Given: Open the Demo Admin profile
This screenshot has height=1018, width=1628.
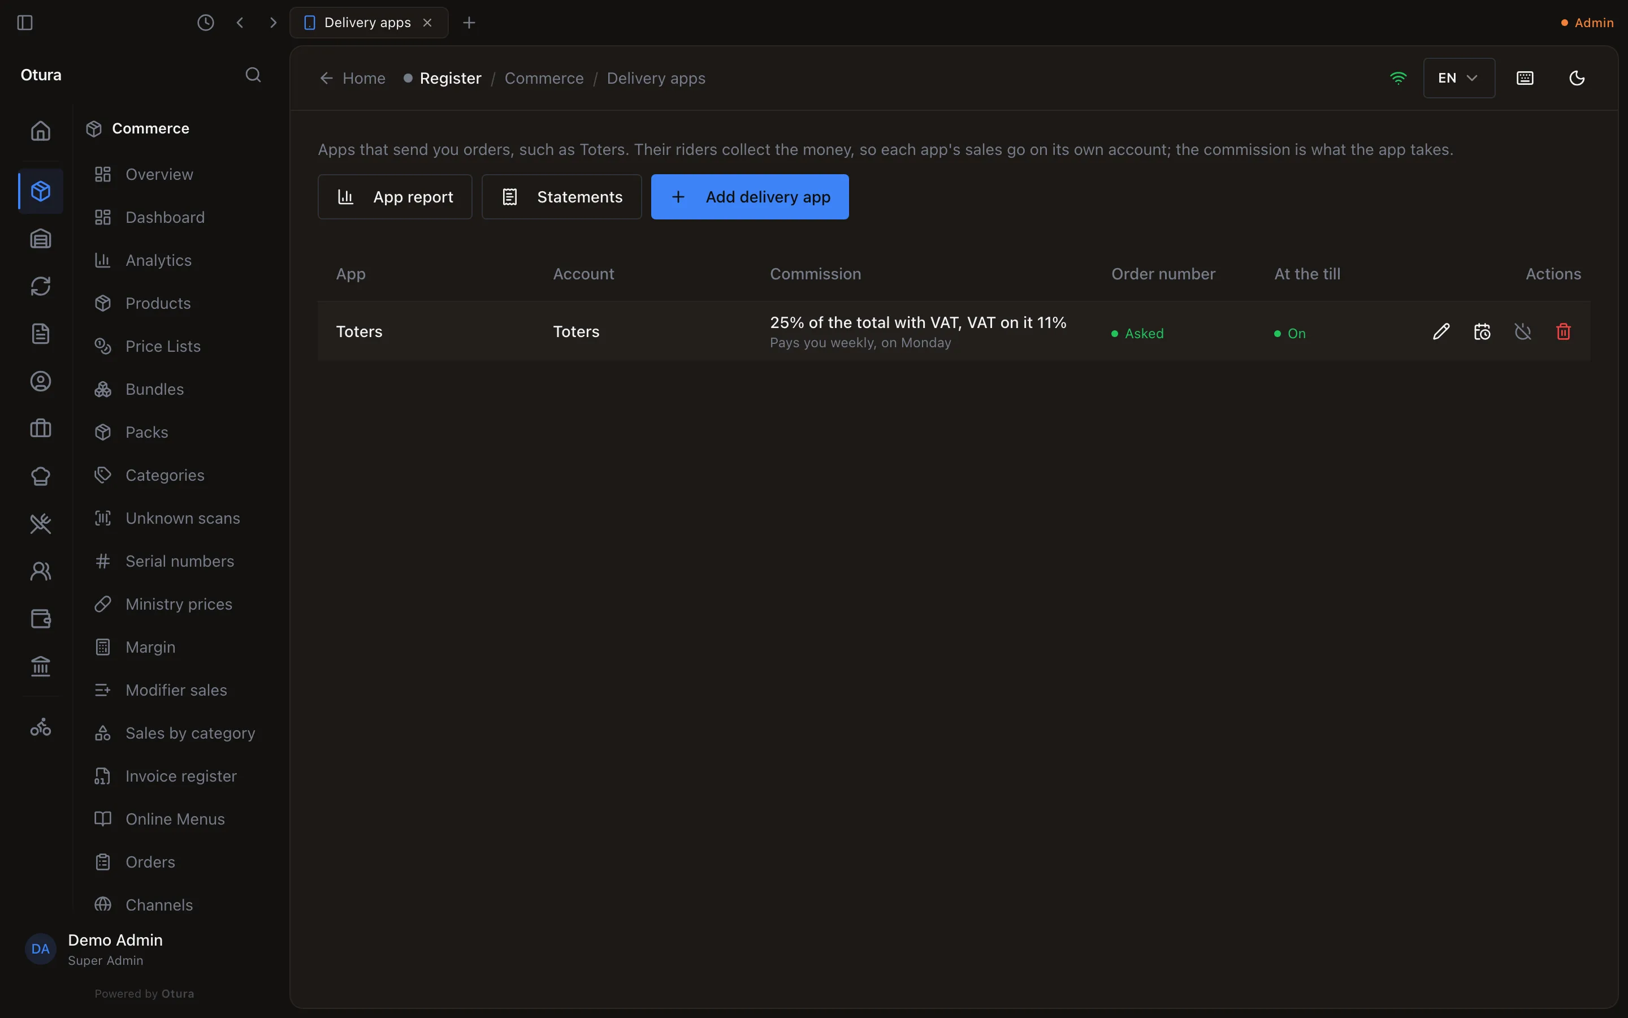Looking at the screenshot, I should click(x=94, y=950).
